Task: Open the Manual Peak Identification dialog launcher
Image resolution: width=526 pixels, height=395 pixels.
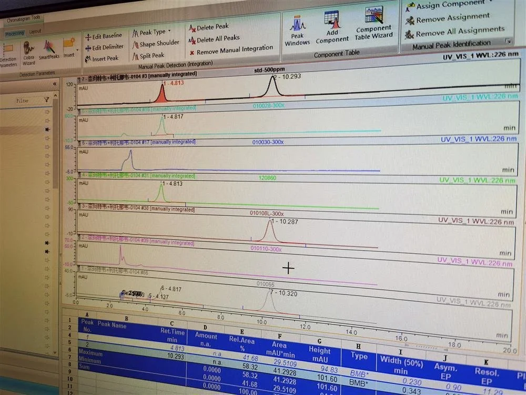Action: click(x=509, y=41)
